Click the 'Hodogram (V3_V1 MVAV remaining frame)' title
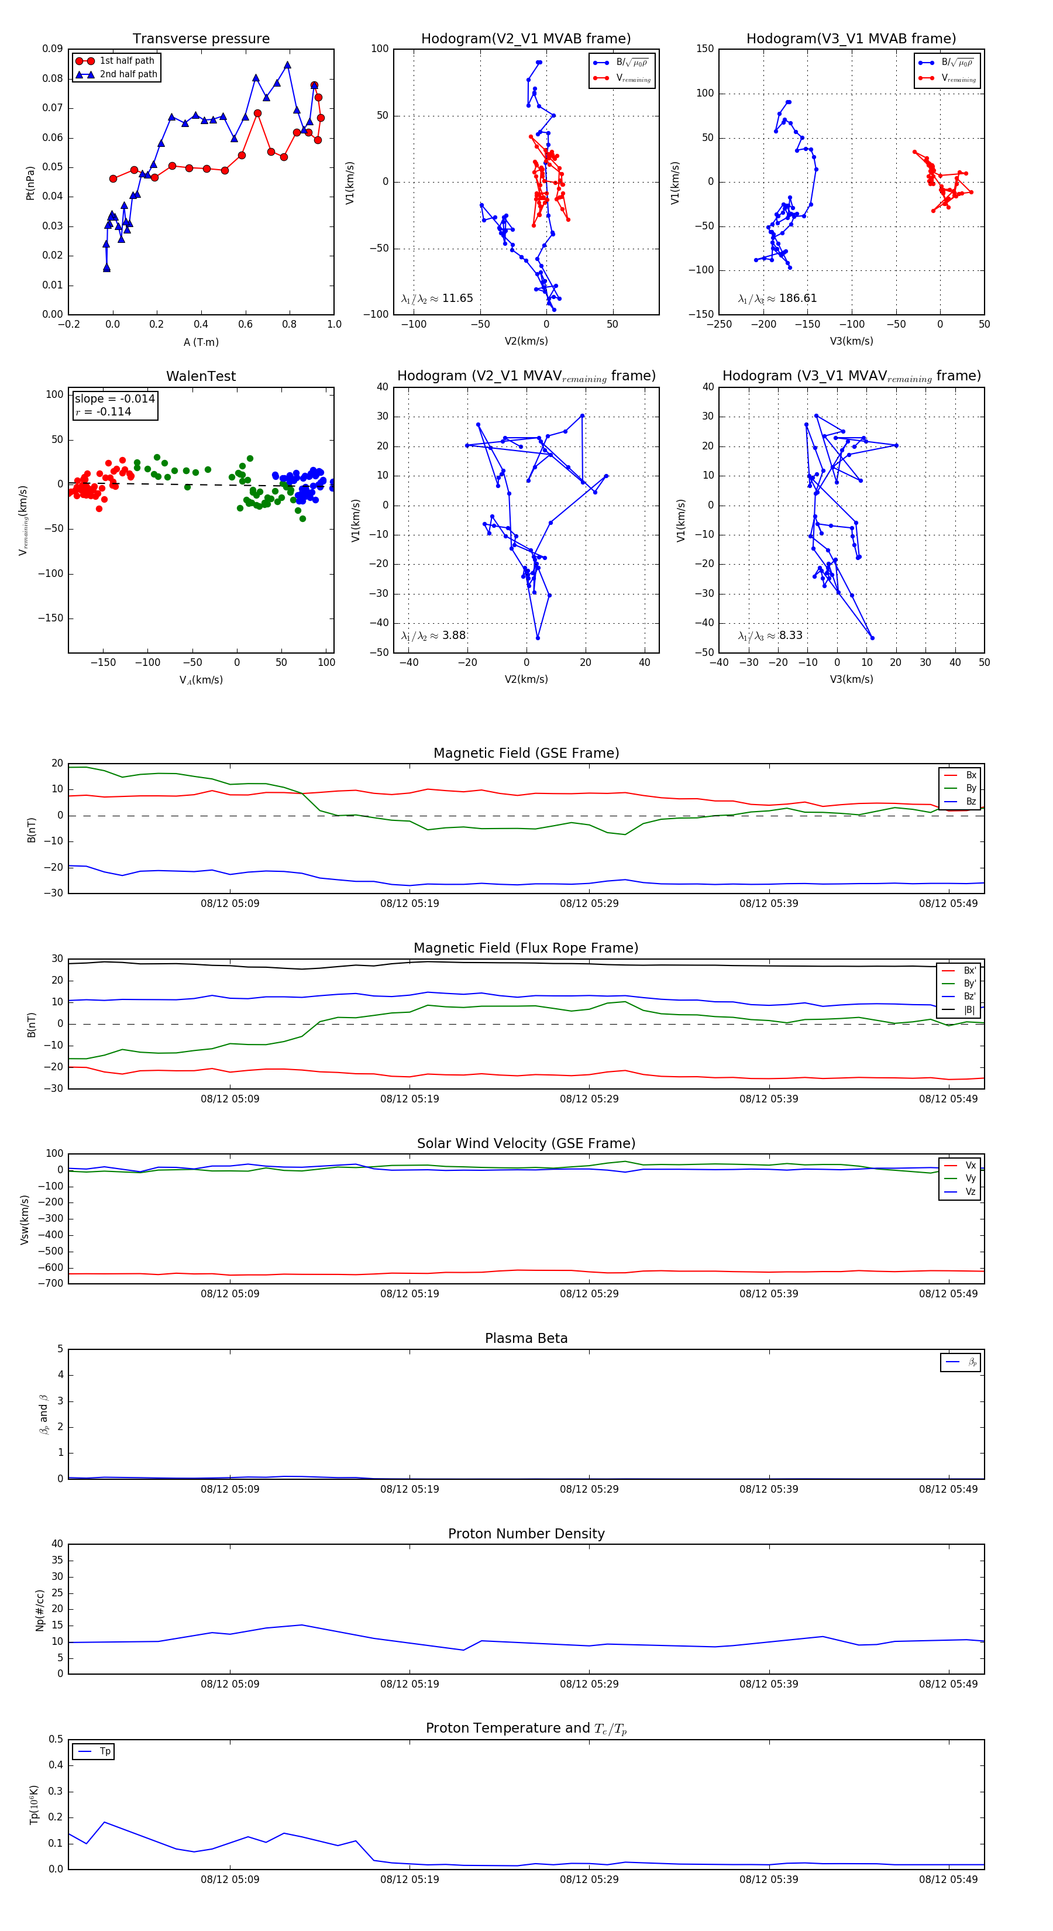The height and width of the screenshot is (1931, 1053). click(x=851, y=376)
